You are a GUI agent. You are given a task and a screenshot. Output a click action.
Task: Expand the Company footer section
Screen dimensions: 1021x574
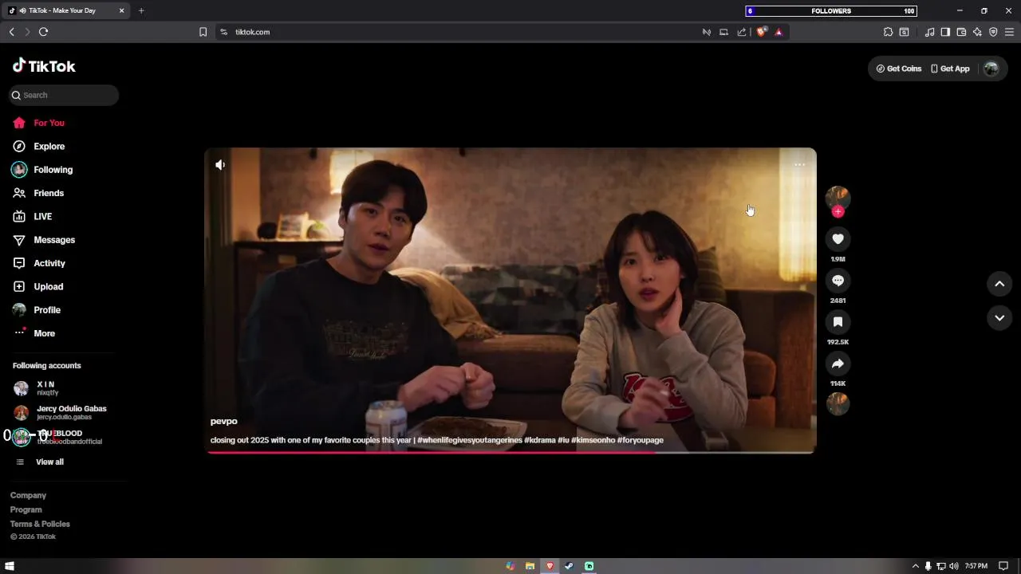click(x=28, y=496)
